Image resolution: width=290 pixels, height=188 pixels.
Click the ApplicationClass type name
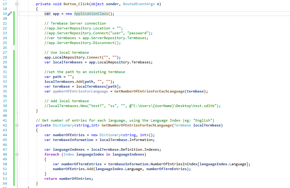pyautogui.click(x=91, y=14)
